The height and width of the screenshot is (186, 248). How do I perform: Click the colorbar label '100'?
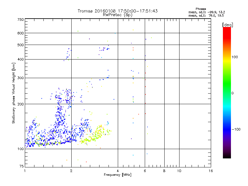(235, 57)
